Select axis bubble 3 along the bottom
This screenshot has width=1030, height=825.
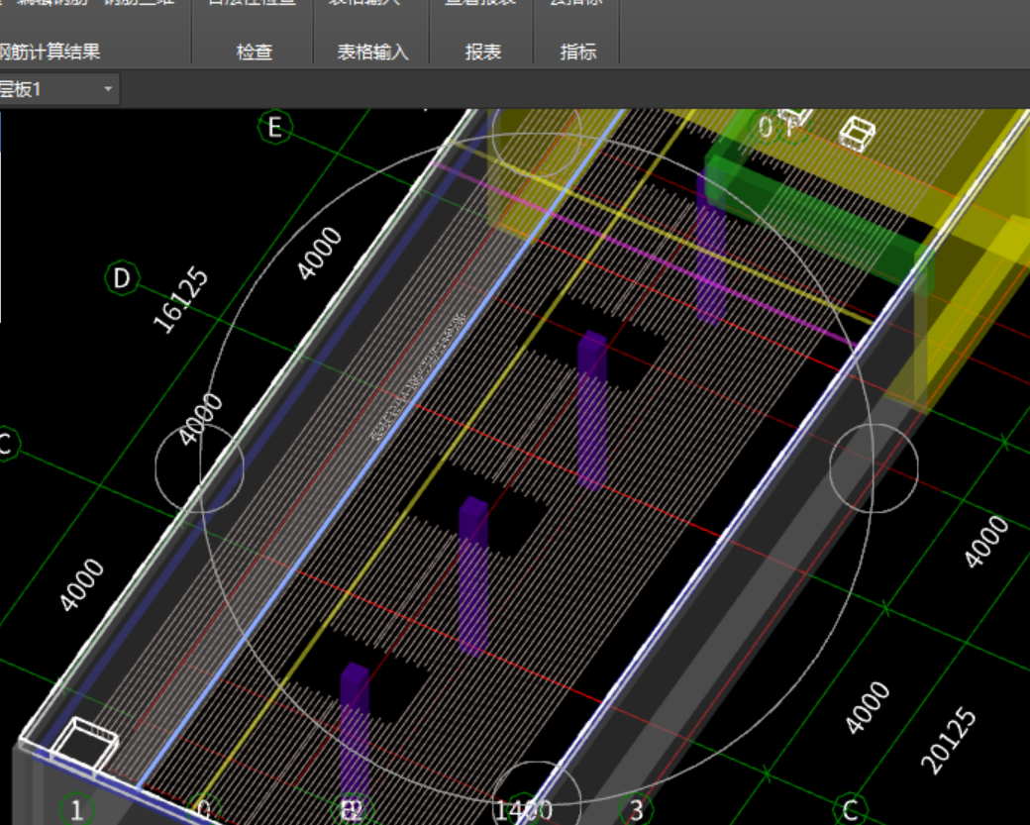(636, 810)
